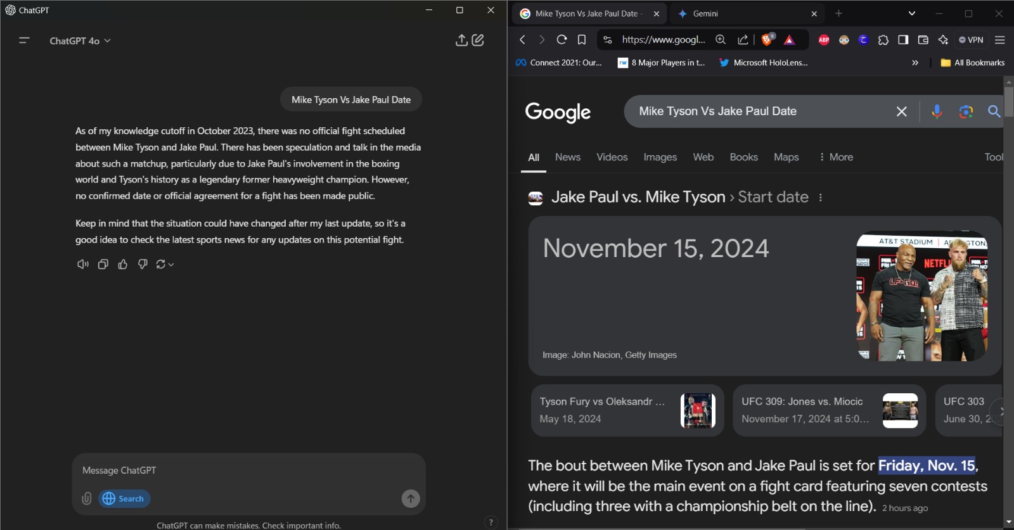Reload the Google page
The image size is (1014, 530).
tap(562, 39)
